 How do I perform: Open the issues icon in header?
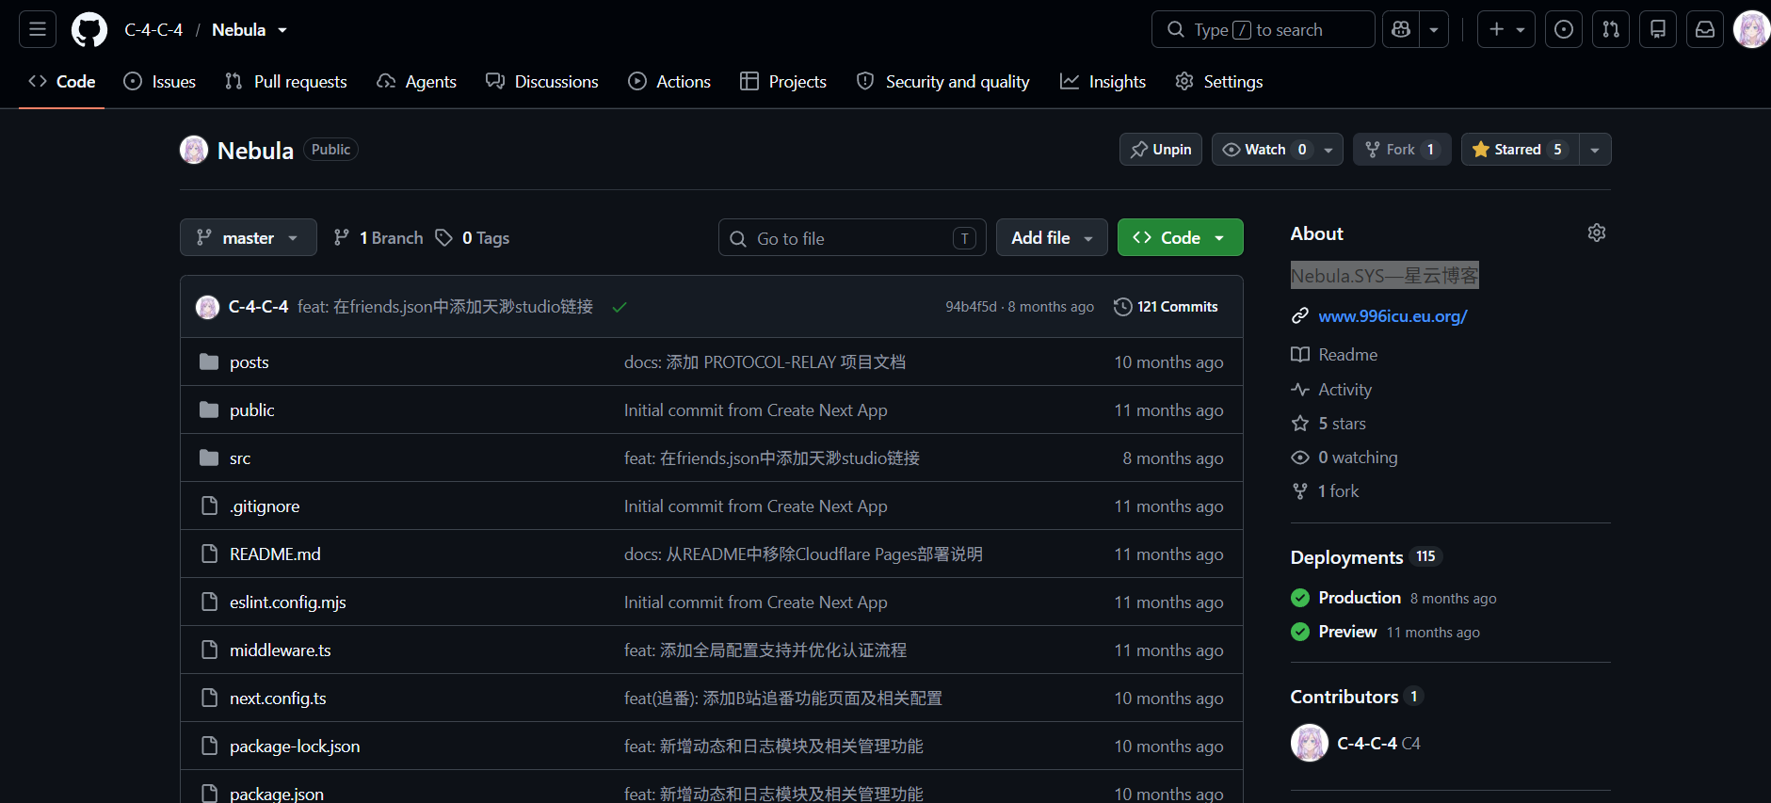(1564, 29)
